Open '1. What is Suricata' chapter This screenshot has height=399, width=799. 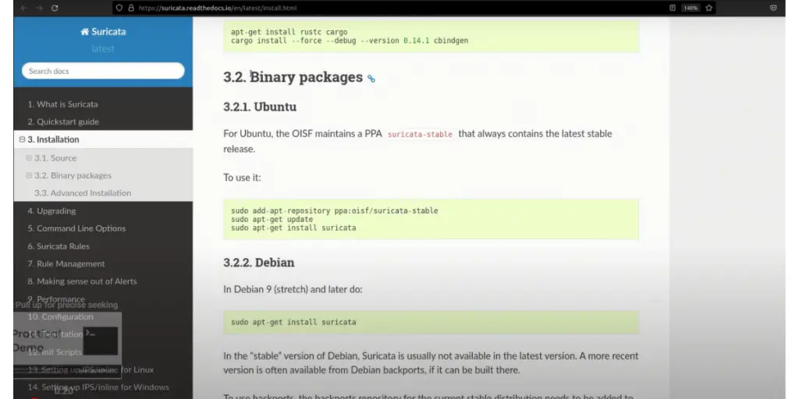click(62, 104)
